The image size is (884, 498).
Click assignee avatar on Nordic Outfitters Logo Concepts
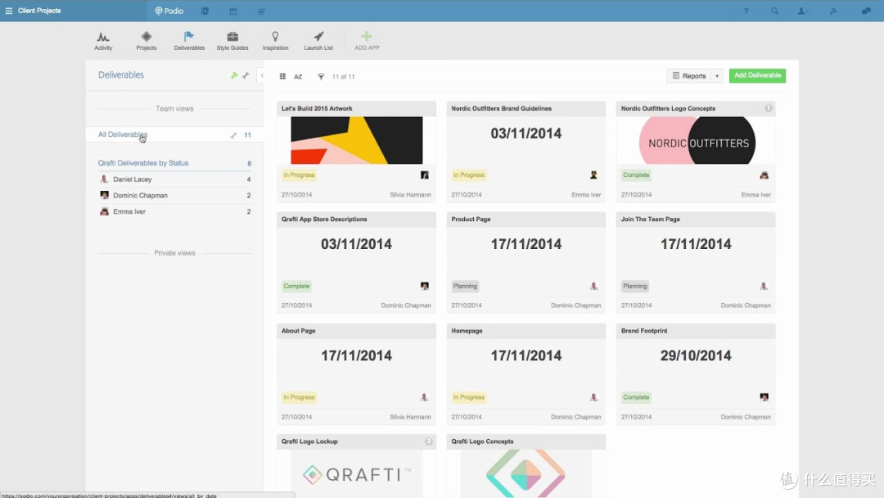point(764,175)
